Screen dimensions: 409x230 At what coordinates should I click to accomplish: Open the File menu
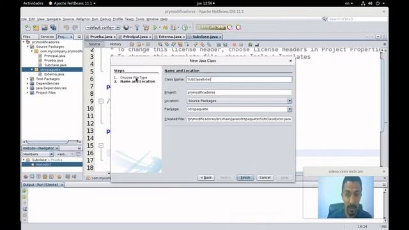(x=24, y=19)
